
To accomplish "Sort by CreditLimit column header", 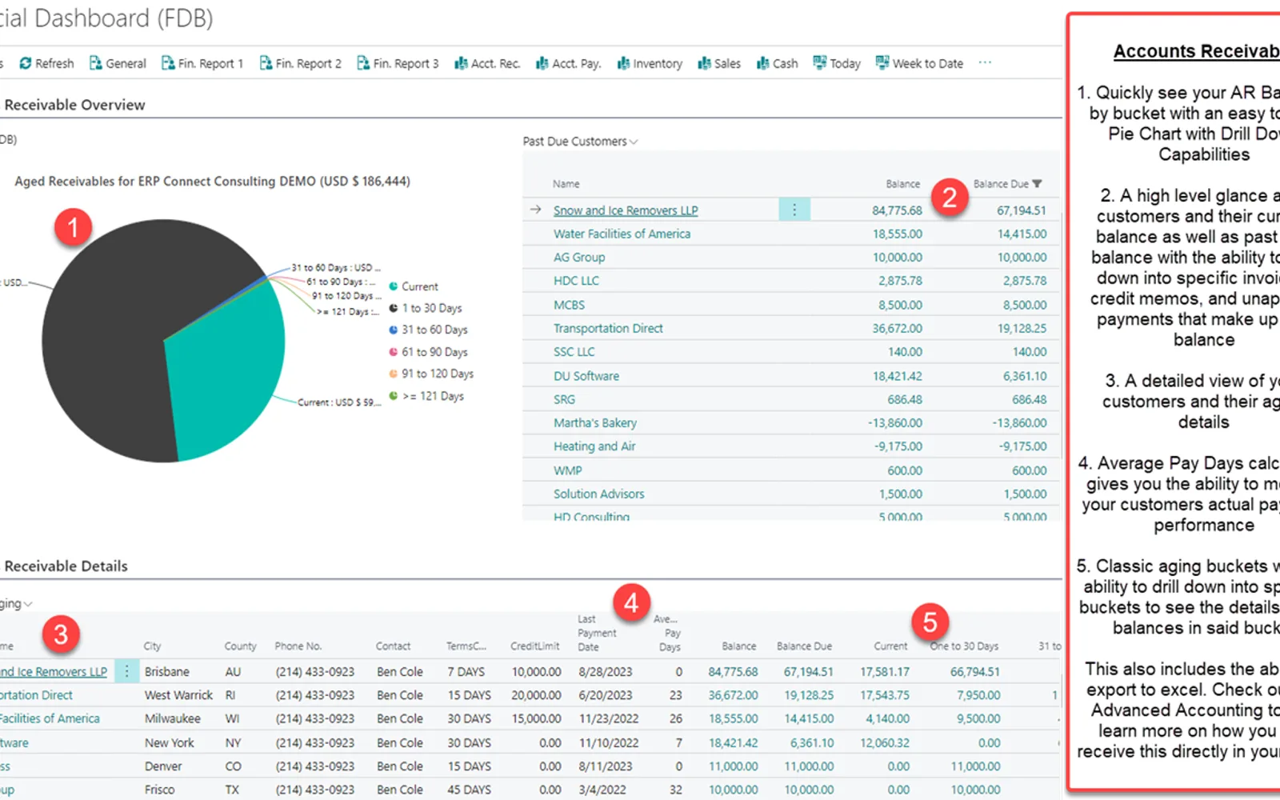I will click(x=535, y=646).
